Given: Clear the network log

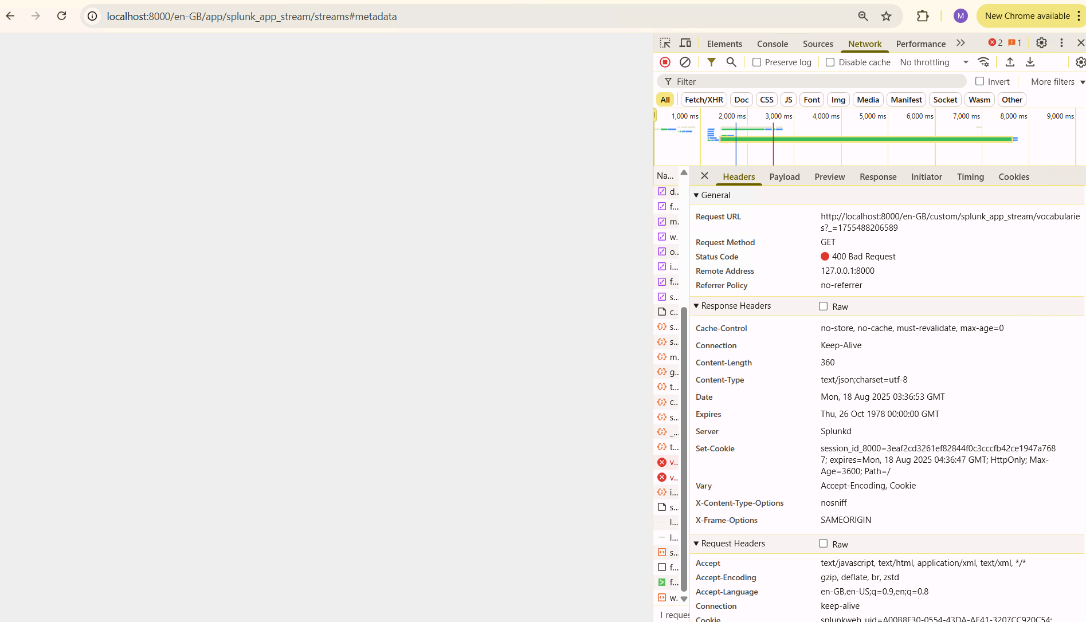Looking at the screenshot, I should (x=685, y=62).
